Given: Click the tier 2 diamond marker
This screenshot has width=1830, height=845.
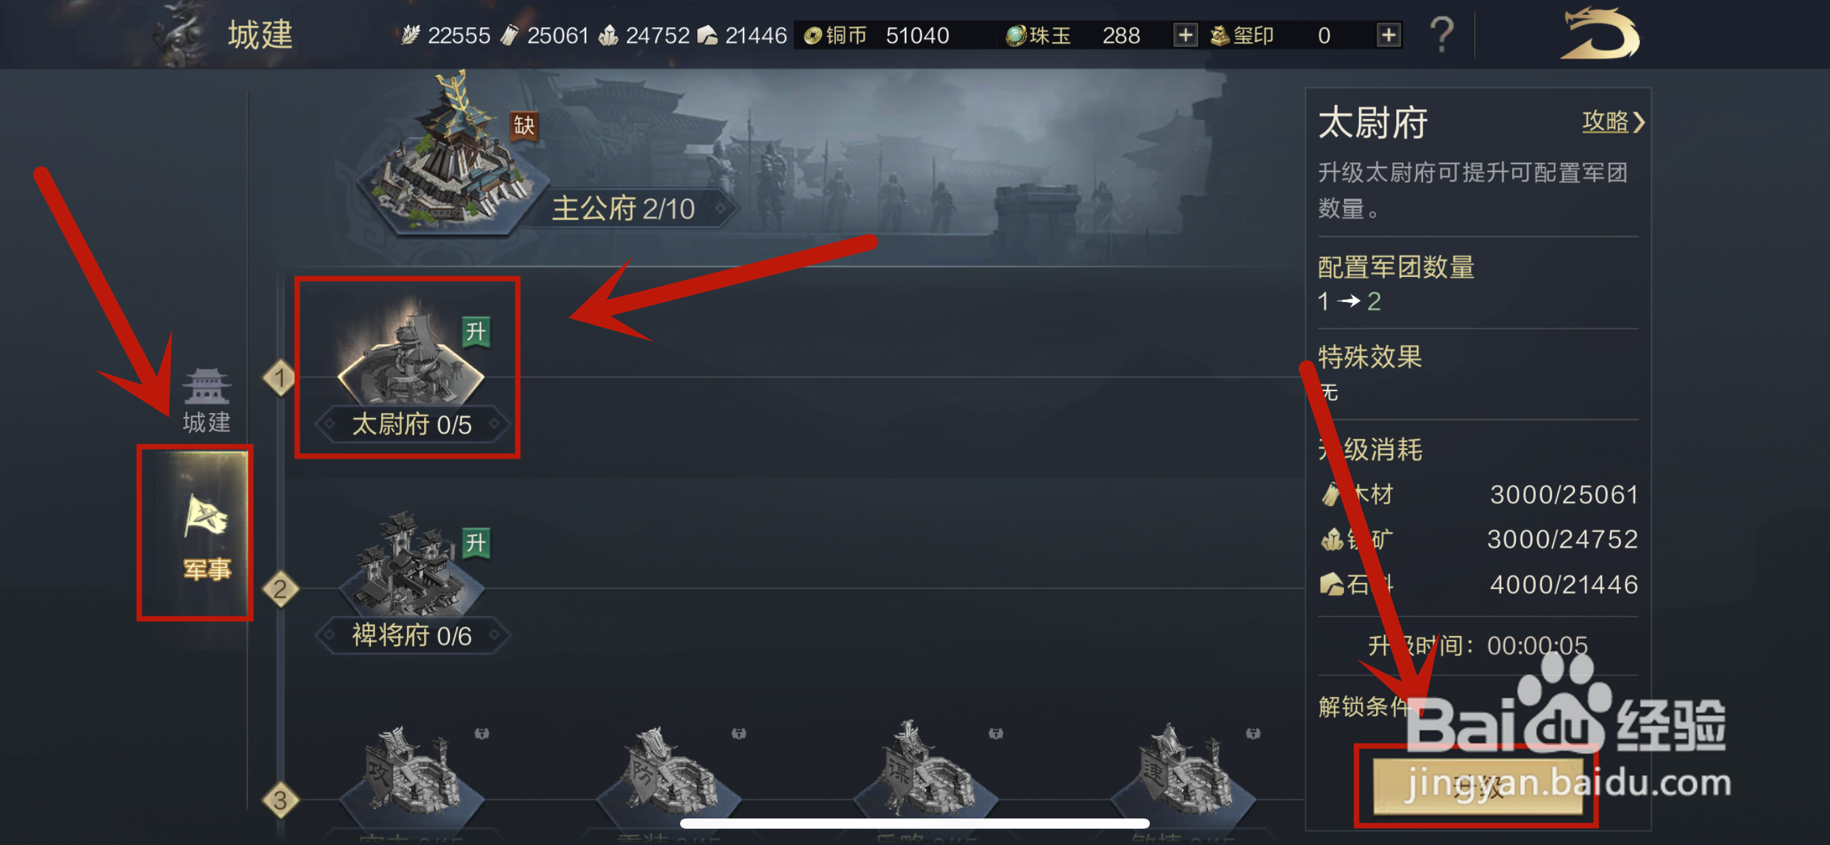Looking at the screenshot, I should pyautogui.click(x=280, y=589).
